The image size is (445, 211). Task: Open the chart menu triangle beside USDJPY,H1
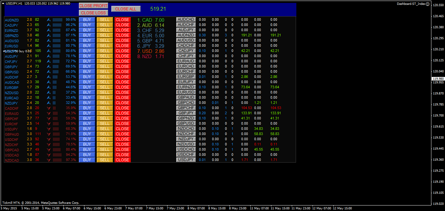[x=3, y=3]
